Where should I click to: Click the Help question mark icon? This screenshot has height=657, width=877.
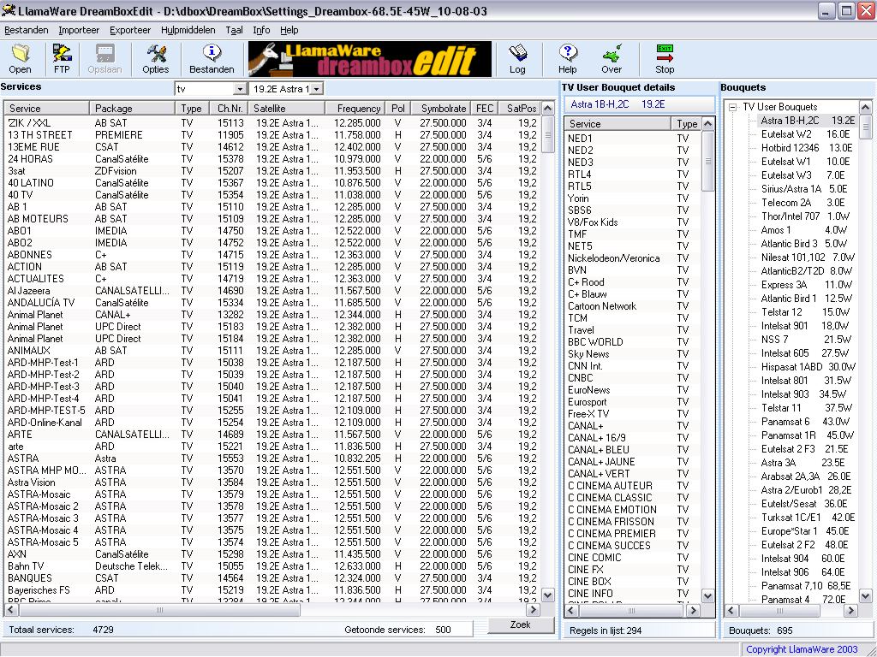click(567, 59)
